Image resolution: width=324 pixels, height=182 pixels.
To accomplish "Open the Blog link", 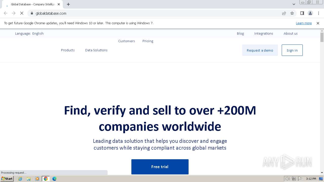I will tap(240, 33).
